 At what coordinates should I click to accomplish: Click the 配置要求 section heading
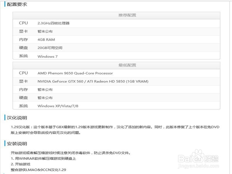tap(17, 4)
